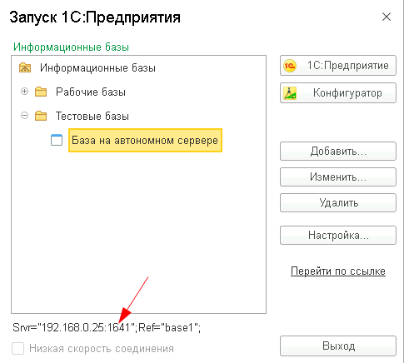Click the Тестовые базы folder icon
Viewport: 404px width, 363px height.
pyautogui.click(x=41, y=116)
